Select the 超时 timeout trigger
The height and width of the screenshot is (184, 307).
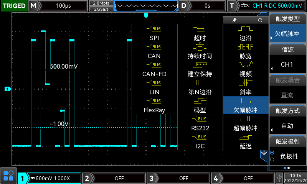200,33
